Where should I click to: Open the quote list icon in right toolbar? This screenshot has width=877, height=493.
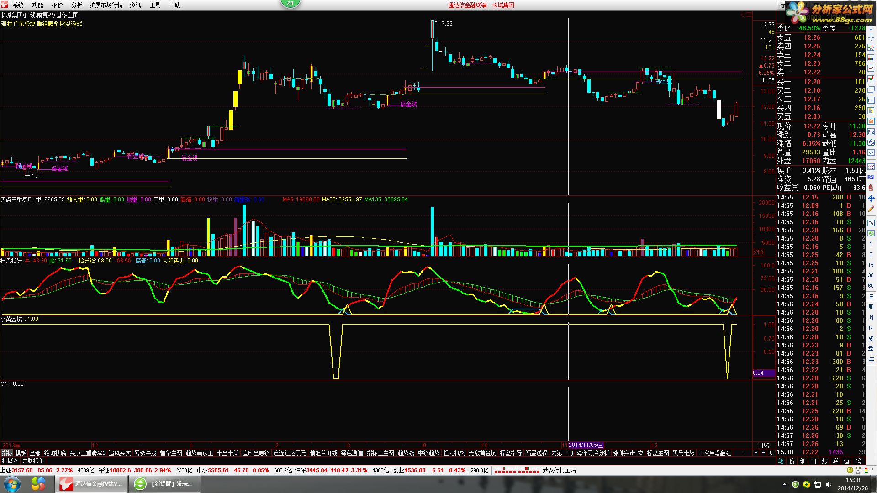tap(871, 47)
